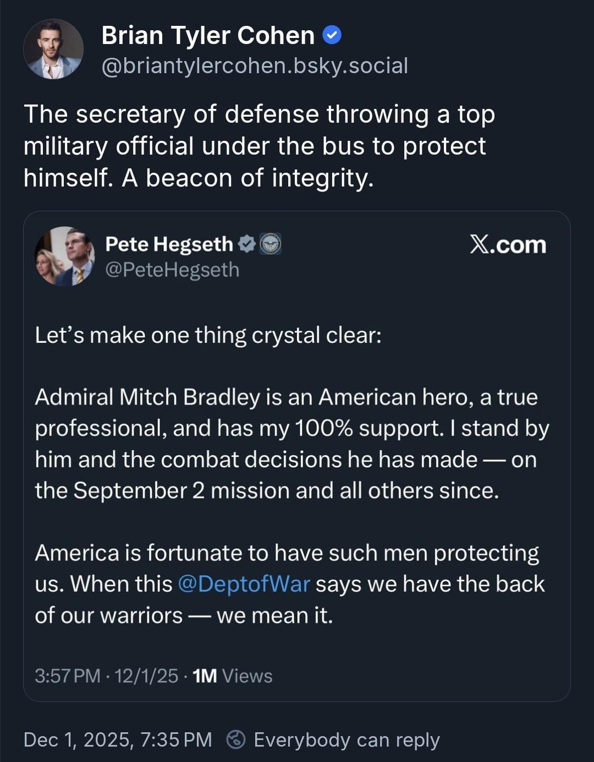The height and width of the screenshot is (762, 594).
Task: Click the "America is fortunate" paragraph
Action: [x=289, y=584]
